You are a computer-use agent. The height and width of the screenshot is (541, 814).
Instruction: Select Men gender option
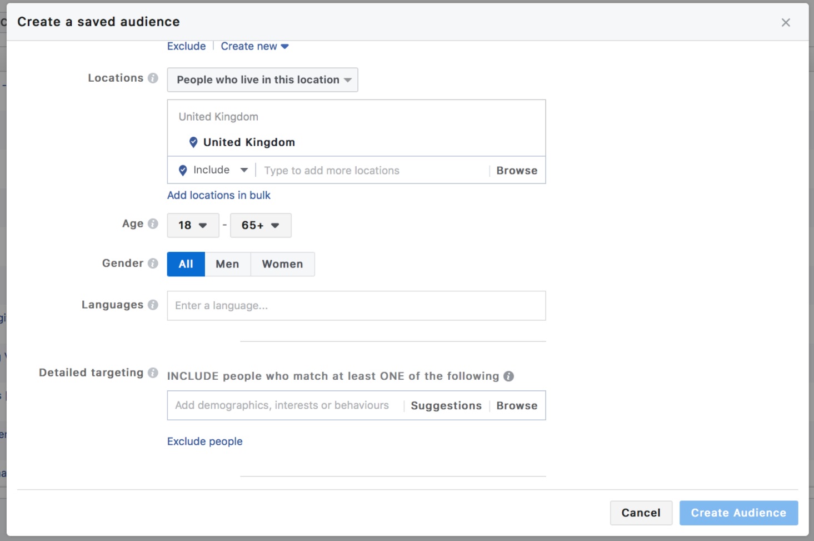[227, 264]
